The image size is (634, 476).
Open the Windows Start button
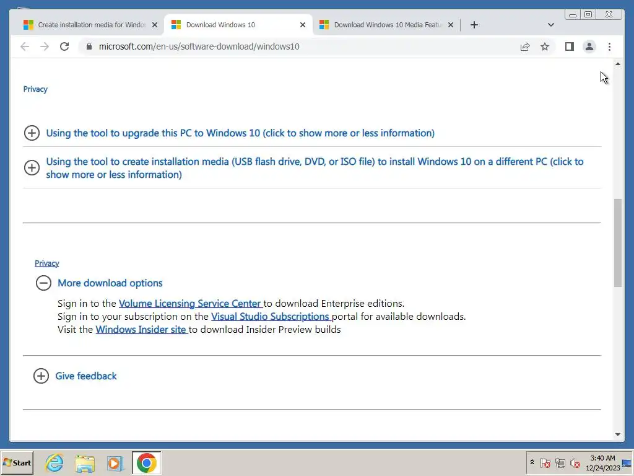[17, 462]
